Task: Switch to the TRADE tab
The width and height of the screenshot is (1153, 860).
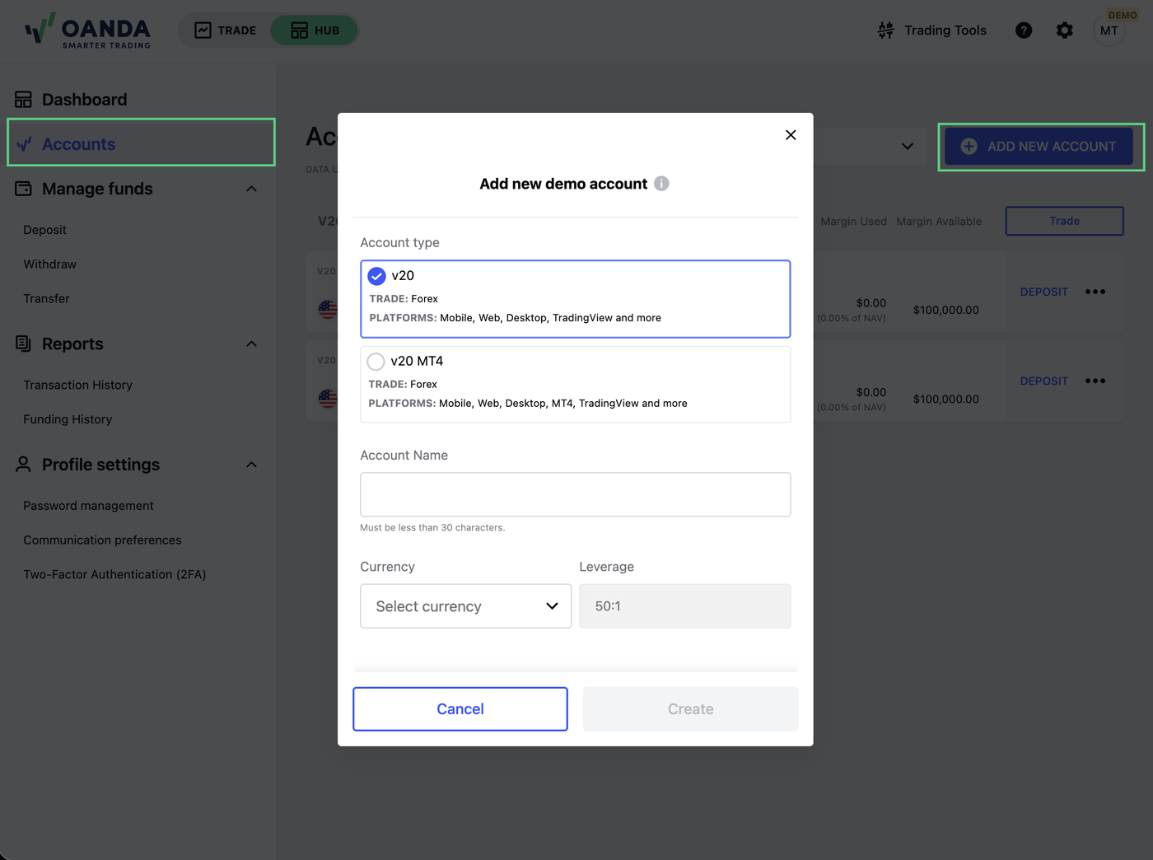Action: click(225, 30)
